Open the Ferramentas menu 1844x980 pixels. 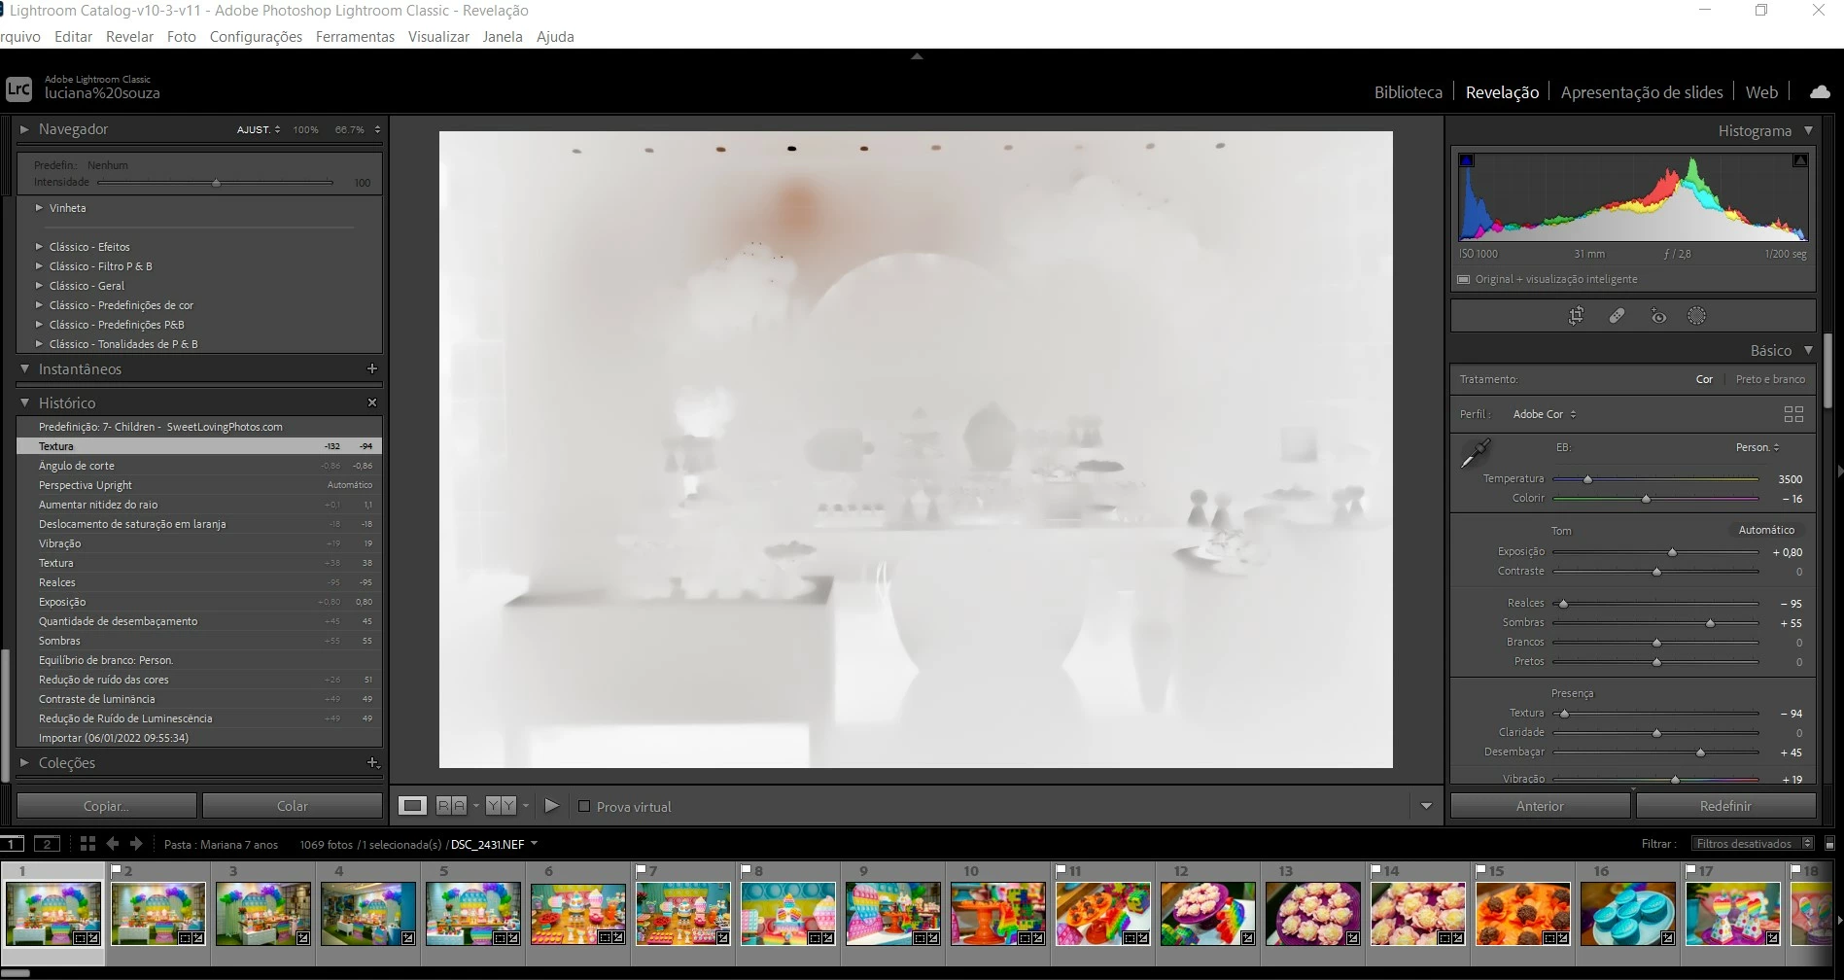tap(355, 37)
